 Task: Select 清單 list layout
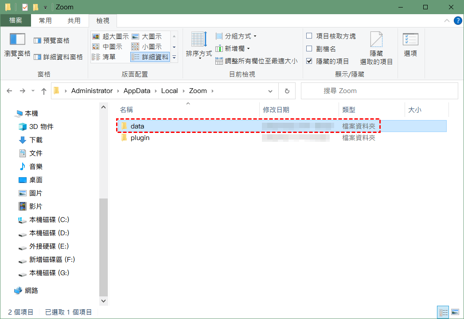coord(104,57)
